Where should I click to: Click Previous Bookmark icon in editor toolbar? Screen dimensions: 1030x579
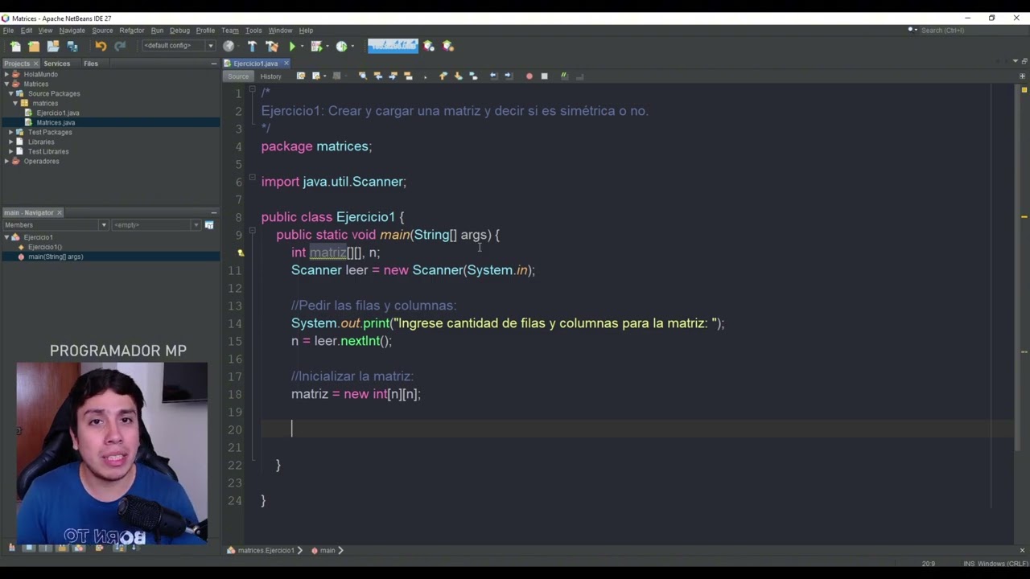tap(443, 76)
